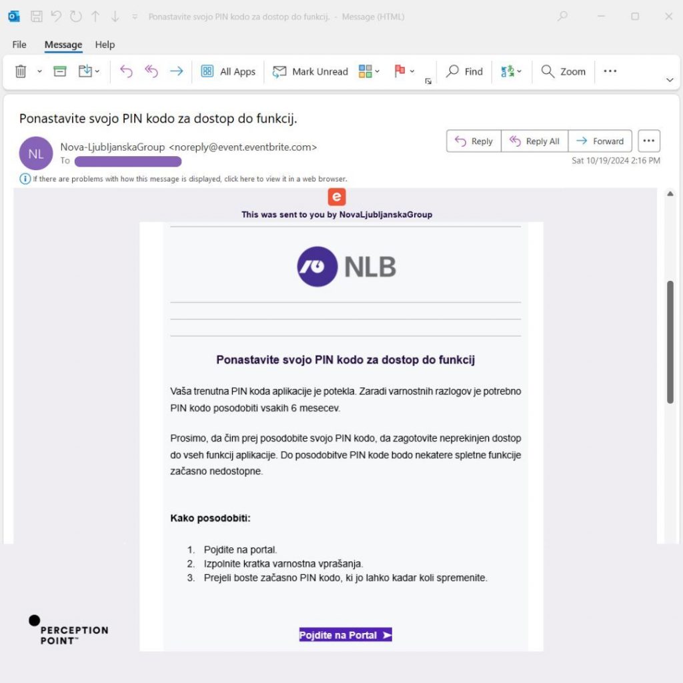Archive the message with the archive icon

pyautogui.click(x=59, y=71)
